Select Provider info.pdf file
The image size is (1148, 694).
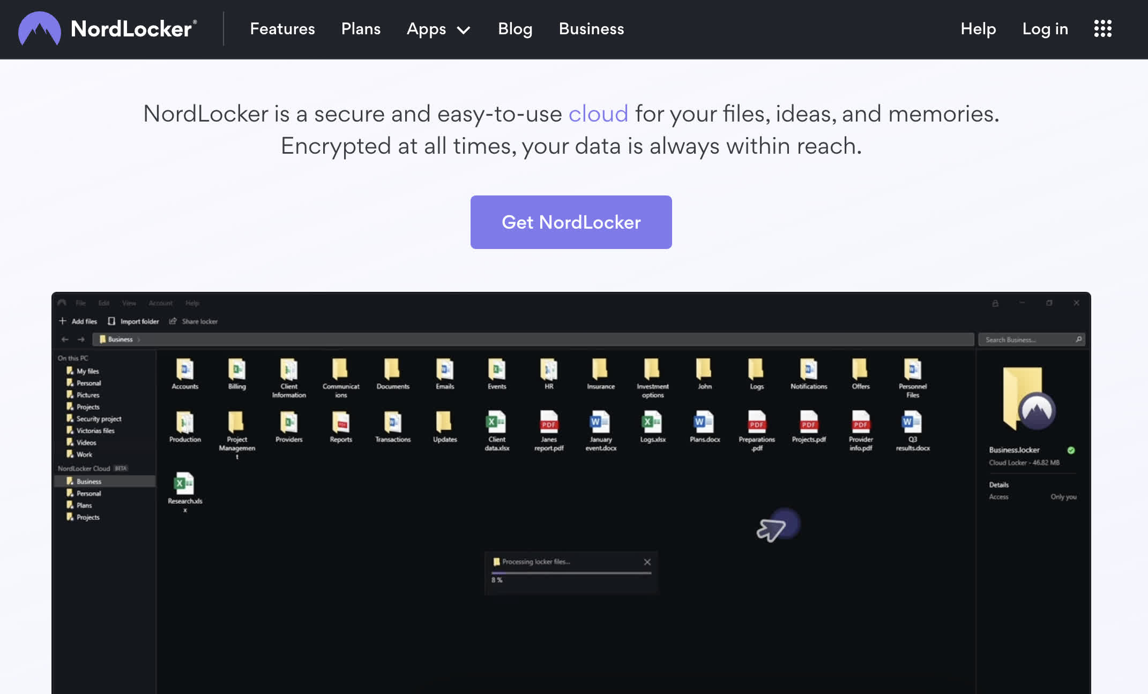click(861, 431)
